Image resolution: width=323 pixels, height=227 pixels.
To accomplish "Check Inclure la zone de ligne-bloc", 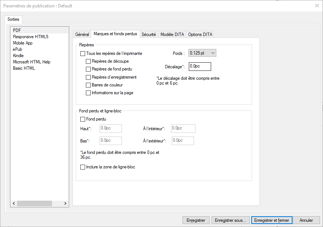I will tap(83, 167).
